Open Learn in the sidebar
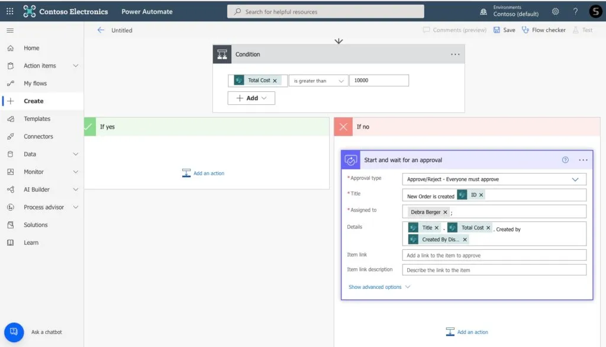The image size is (606, 347). 31,243
